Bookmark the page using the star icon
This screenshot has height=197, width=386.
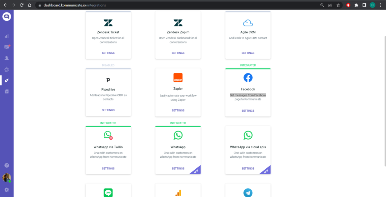[338, 5]
